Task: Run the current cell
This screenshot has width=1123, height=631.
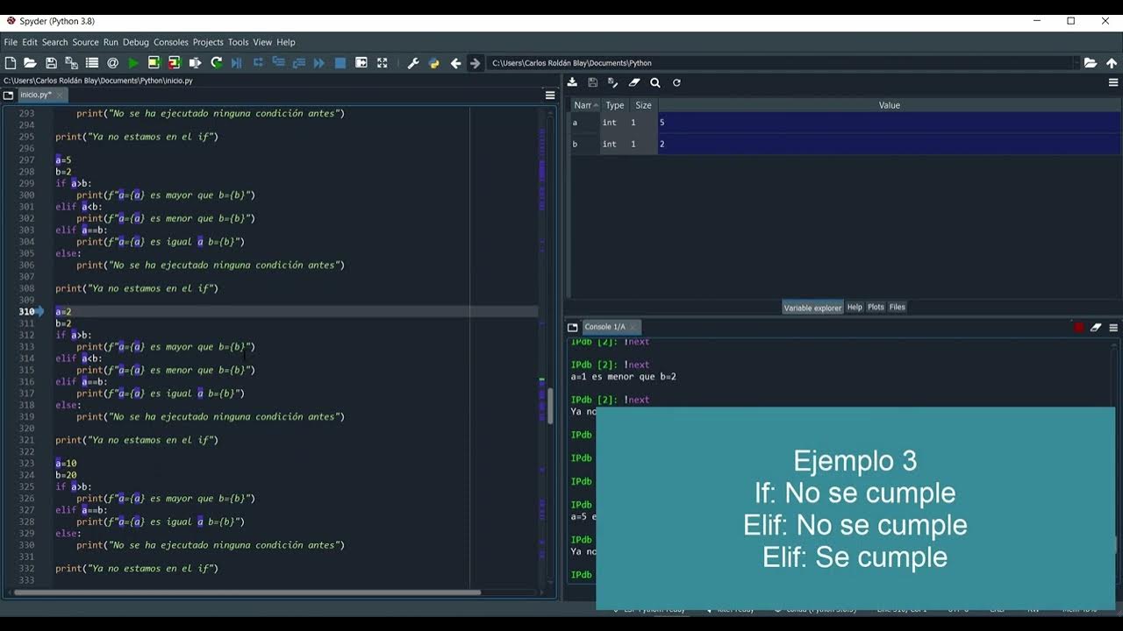Action: click(154, 63)
